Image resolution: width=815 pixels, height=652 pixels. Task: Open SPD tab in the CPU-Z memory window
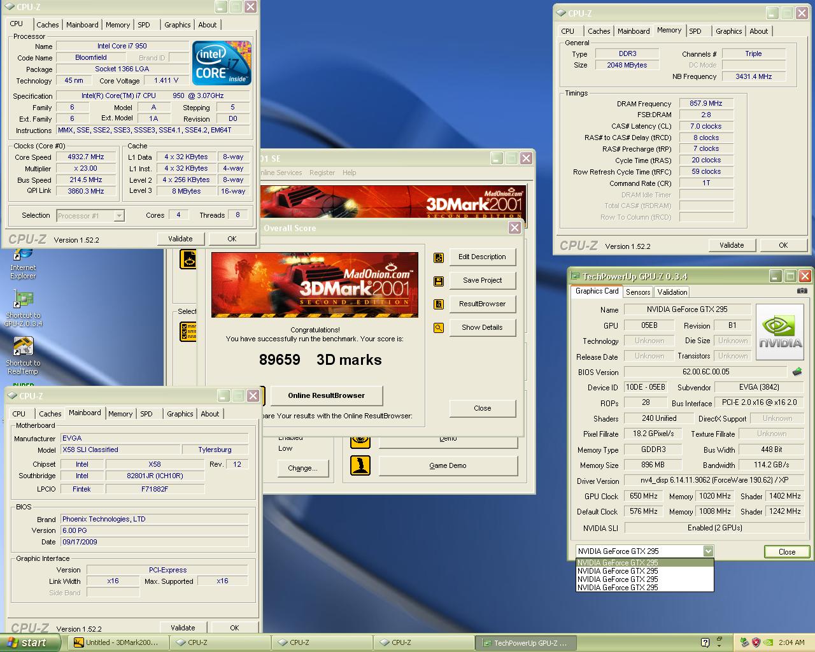tap(695, 31)
